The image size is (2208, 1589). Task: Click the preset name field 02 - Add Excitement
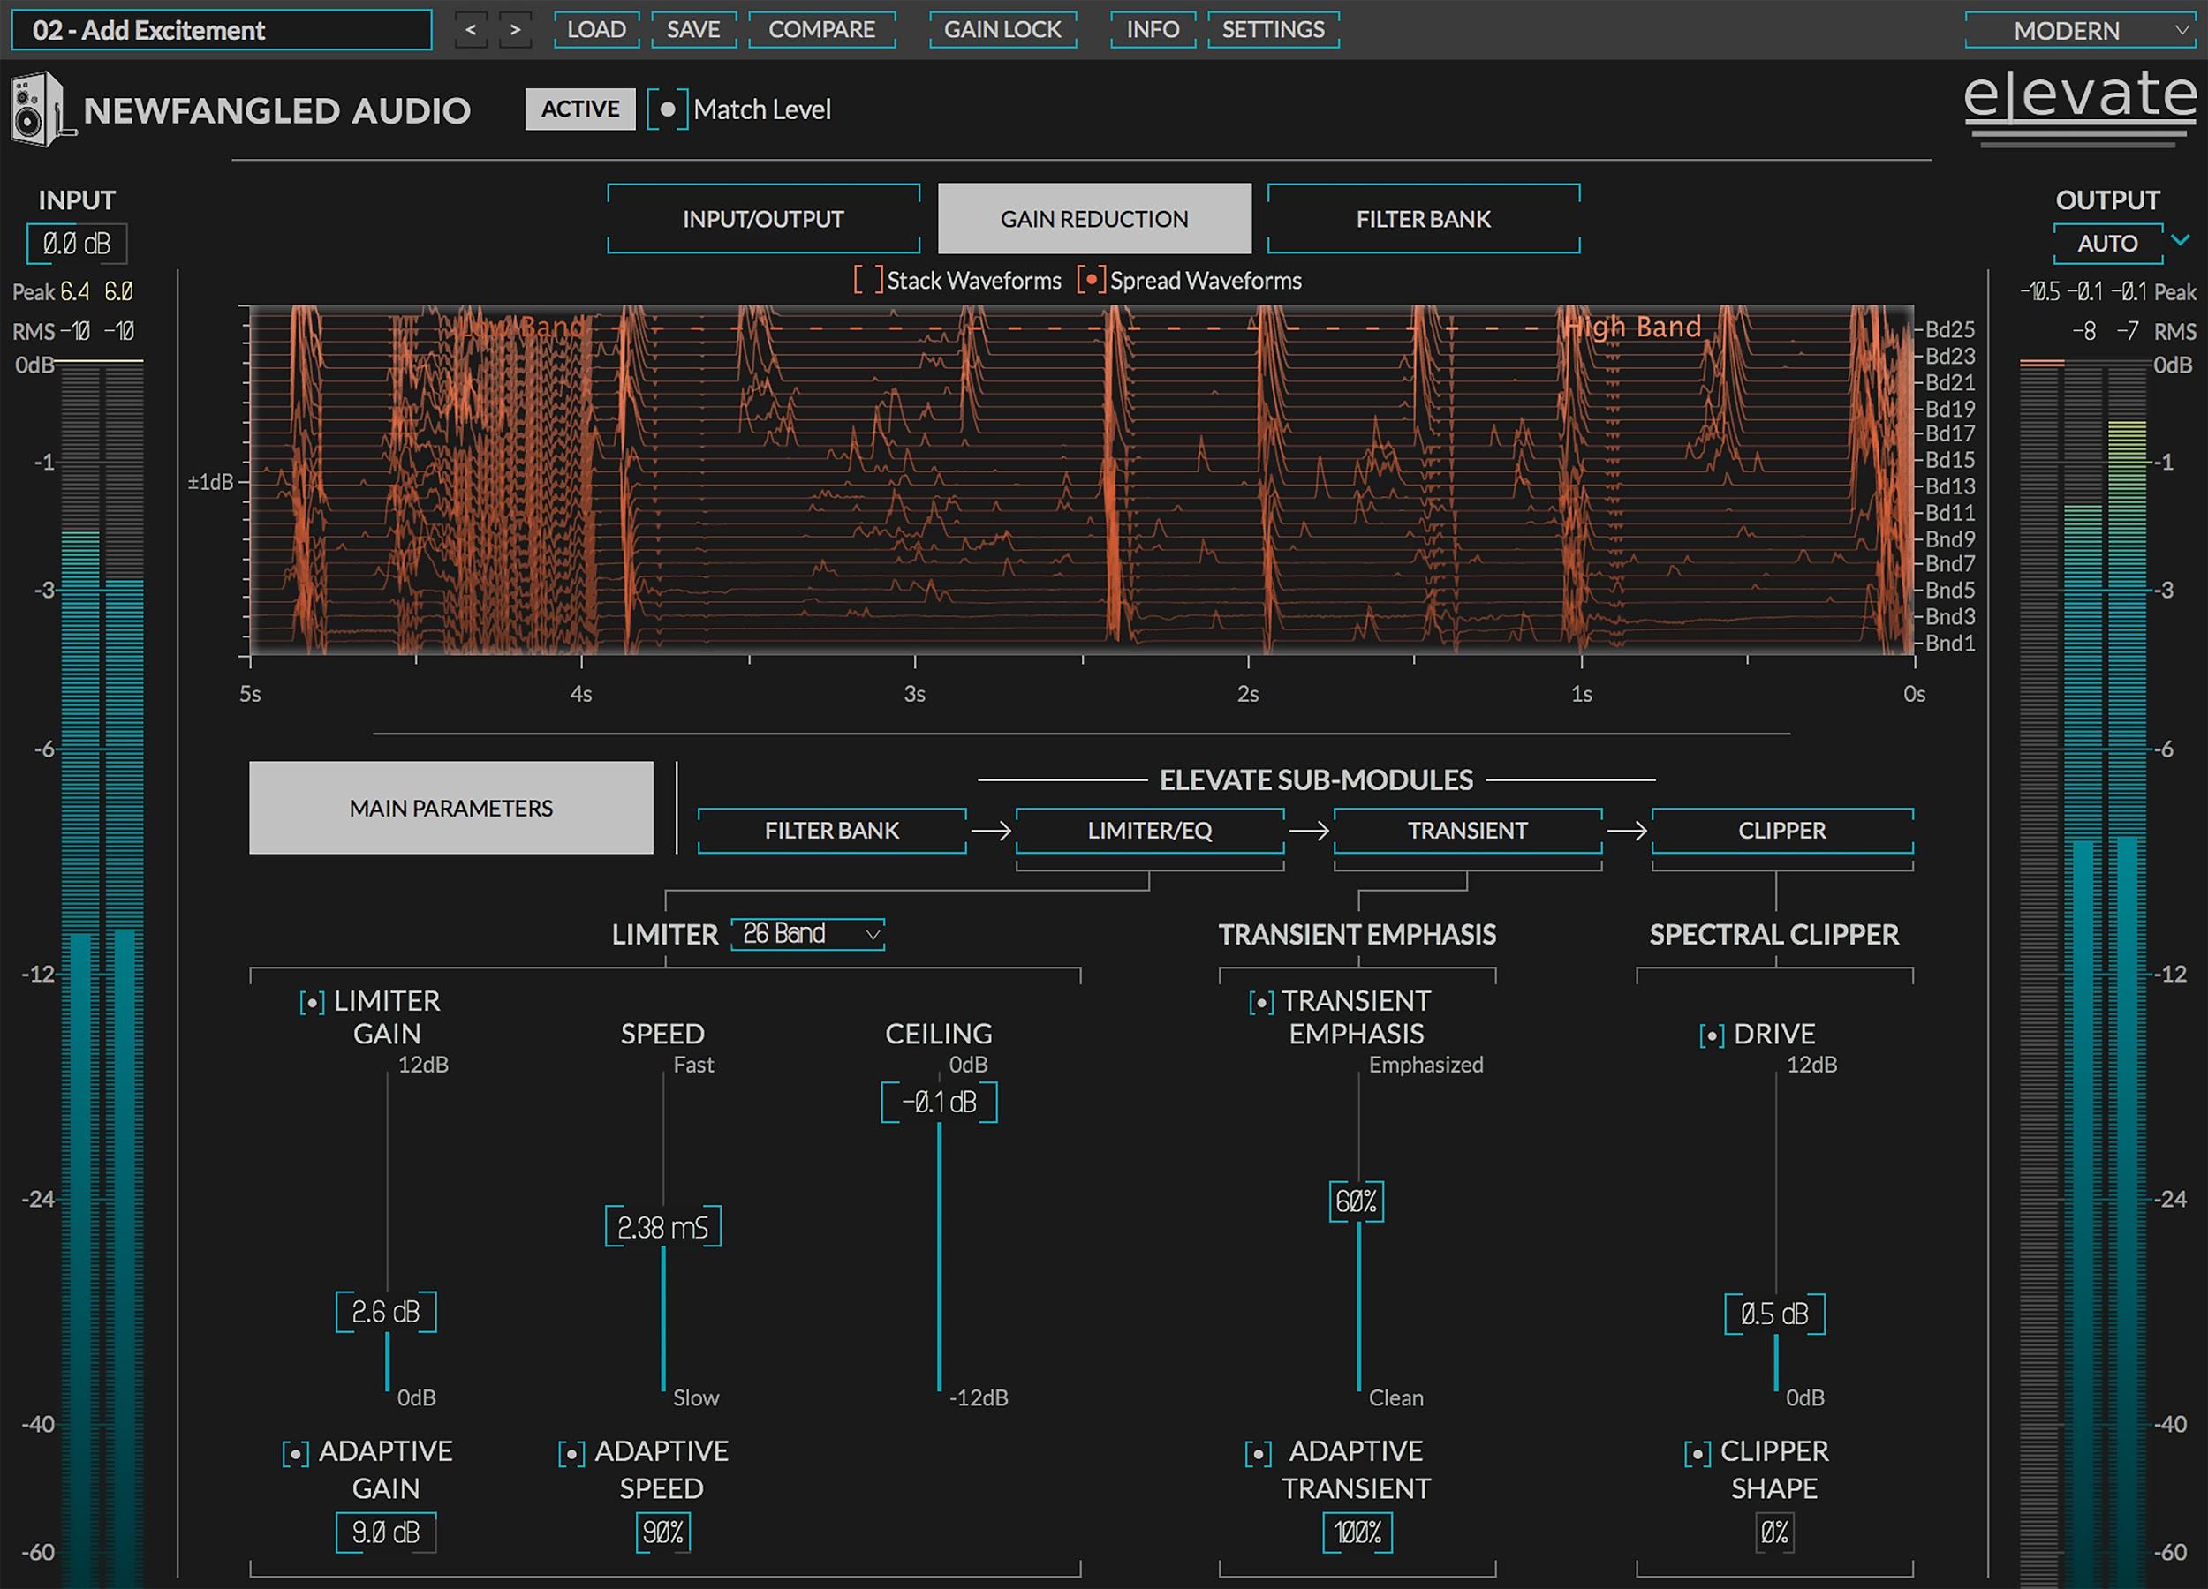coord(219,30)
